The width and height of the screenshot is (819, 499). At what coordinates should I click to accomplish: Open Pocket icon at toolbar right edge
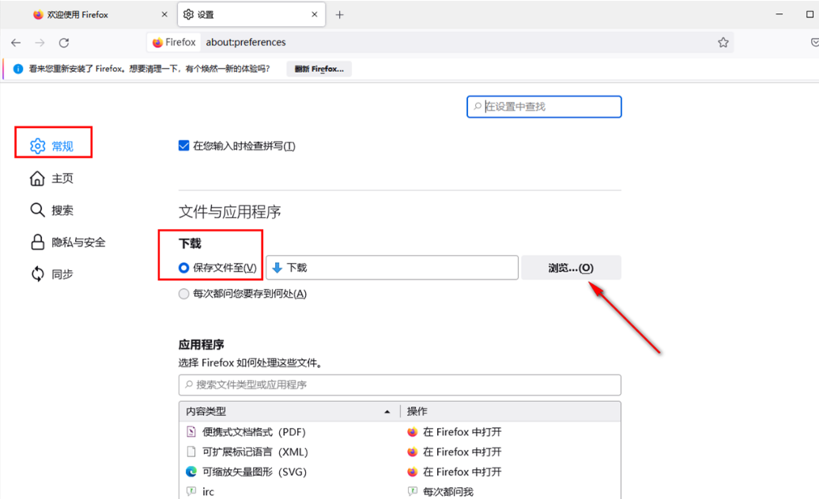(x=814, y=42)
